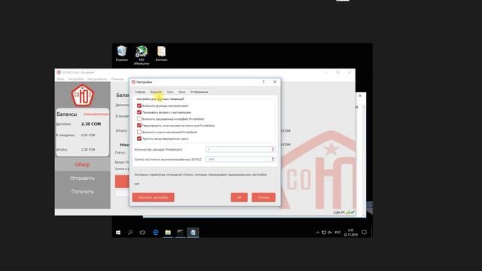Enable multi-session PrivateSend checkbox
The width and height of the screenshot is (482, 271).
[x=139, y=132]
